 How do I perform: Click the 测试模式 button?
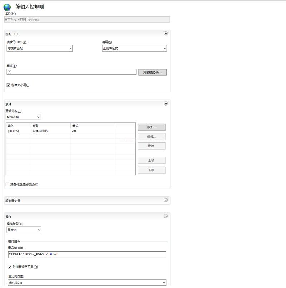152,72
